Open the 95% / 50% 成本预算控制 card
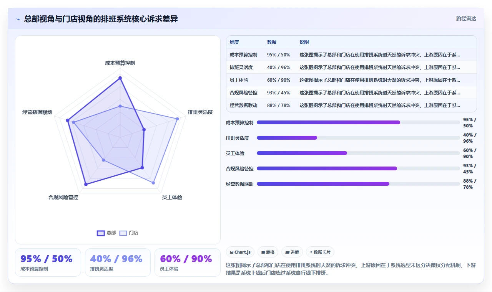Image resolution: width=492 pixels, height=292 pixels. (x=48, y=262)
